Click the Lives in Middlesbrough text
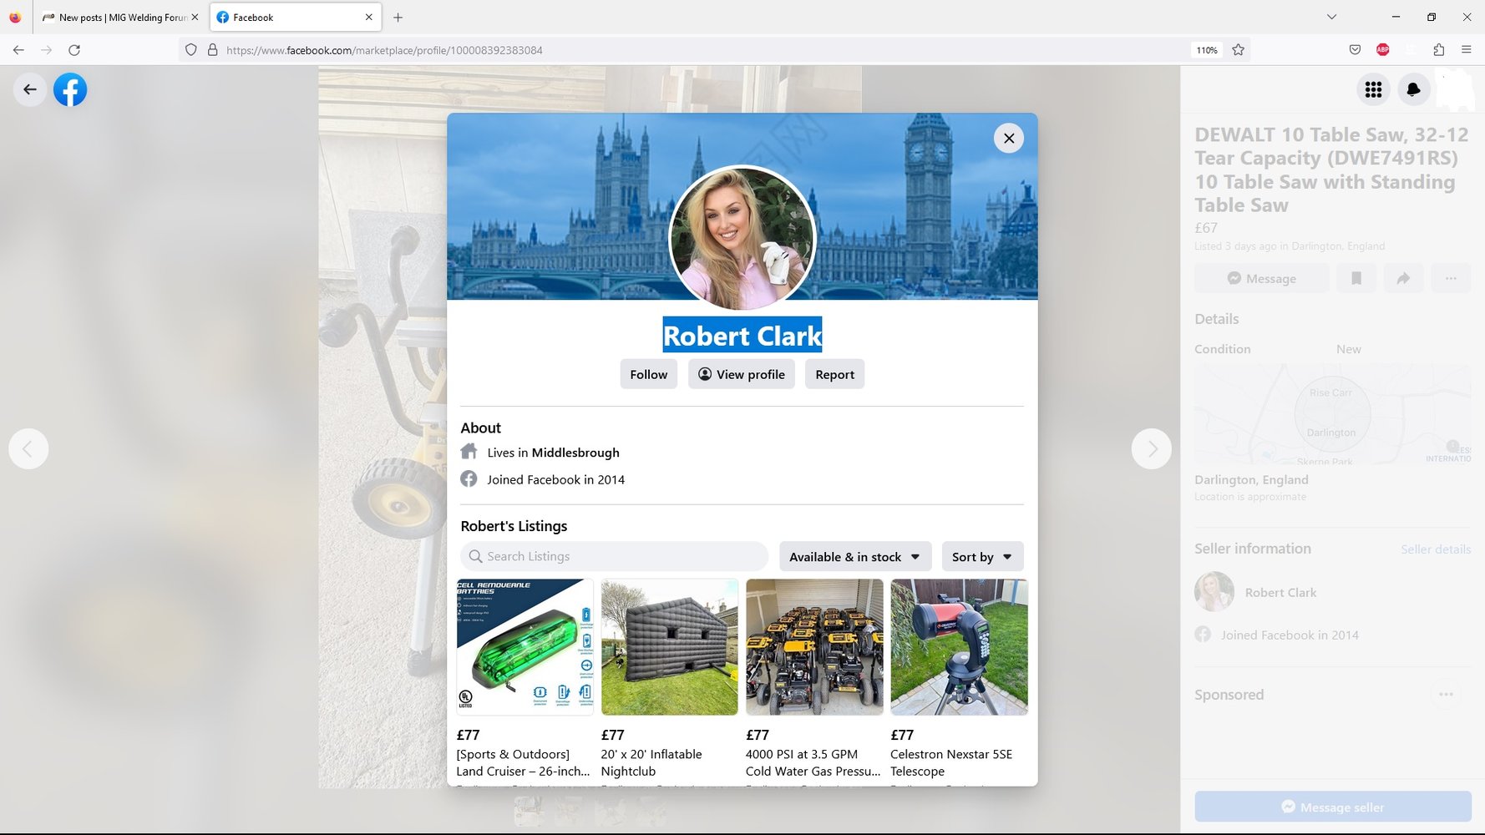 click(x=553, y=453)
